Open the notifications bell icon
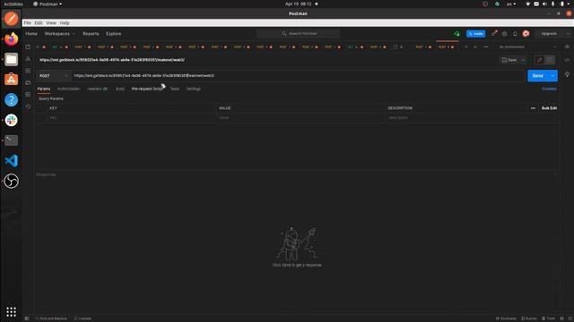 tap(515, 34)
